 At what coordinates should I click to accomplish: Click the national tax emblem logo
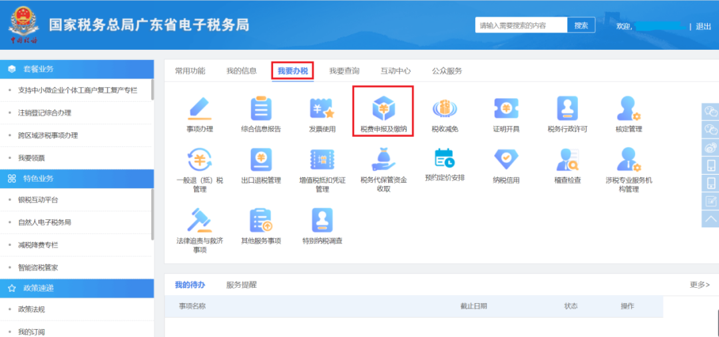point(23,25)
